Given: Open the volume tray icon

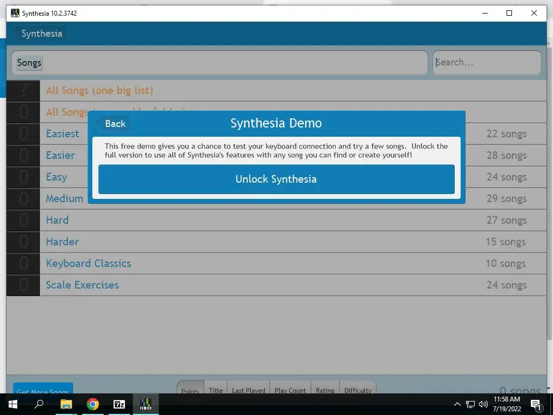Looking at the screenshot, I should coord(483,404).
